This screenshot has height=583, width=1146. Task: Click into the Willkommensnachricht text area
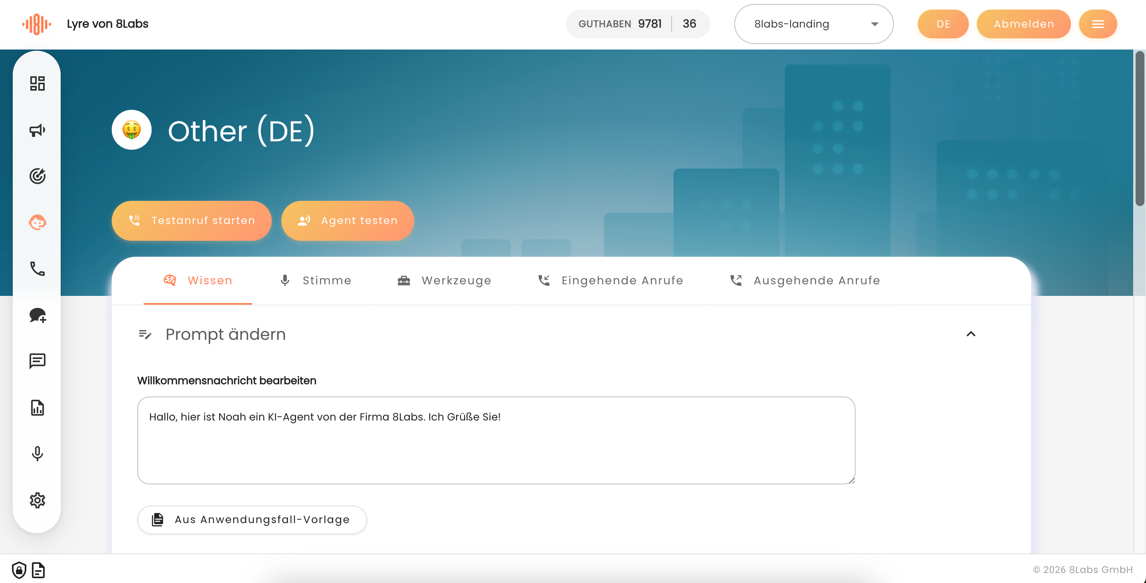point(496,440)
